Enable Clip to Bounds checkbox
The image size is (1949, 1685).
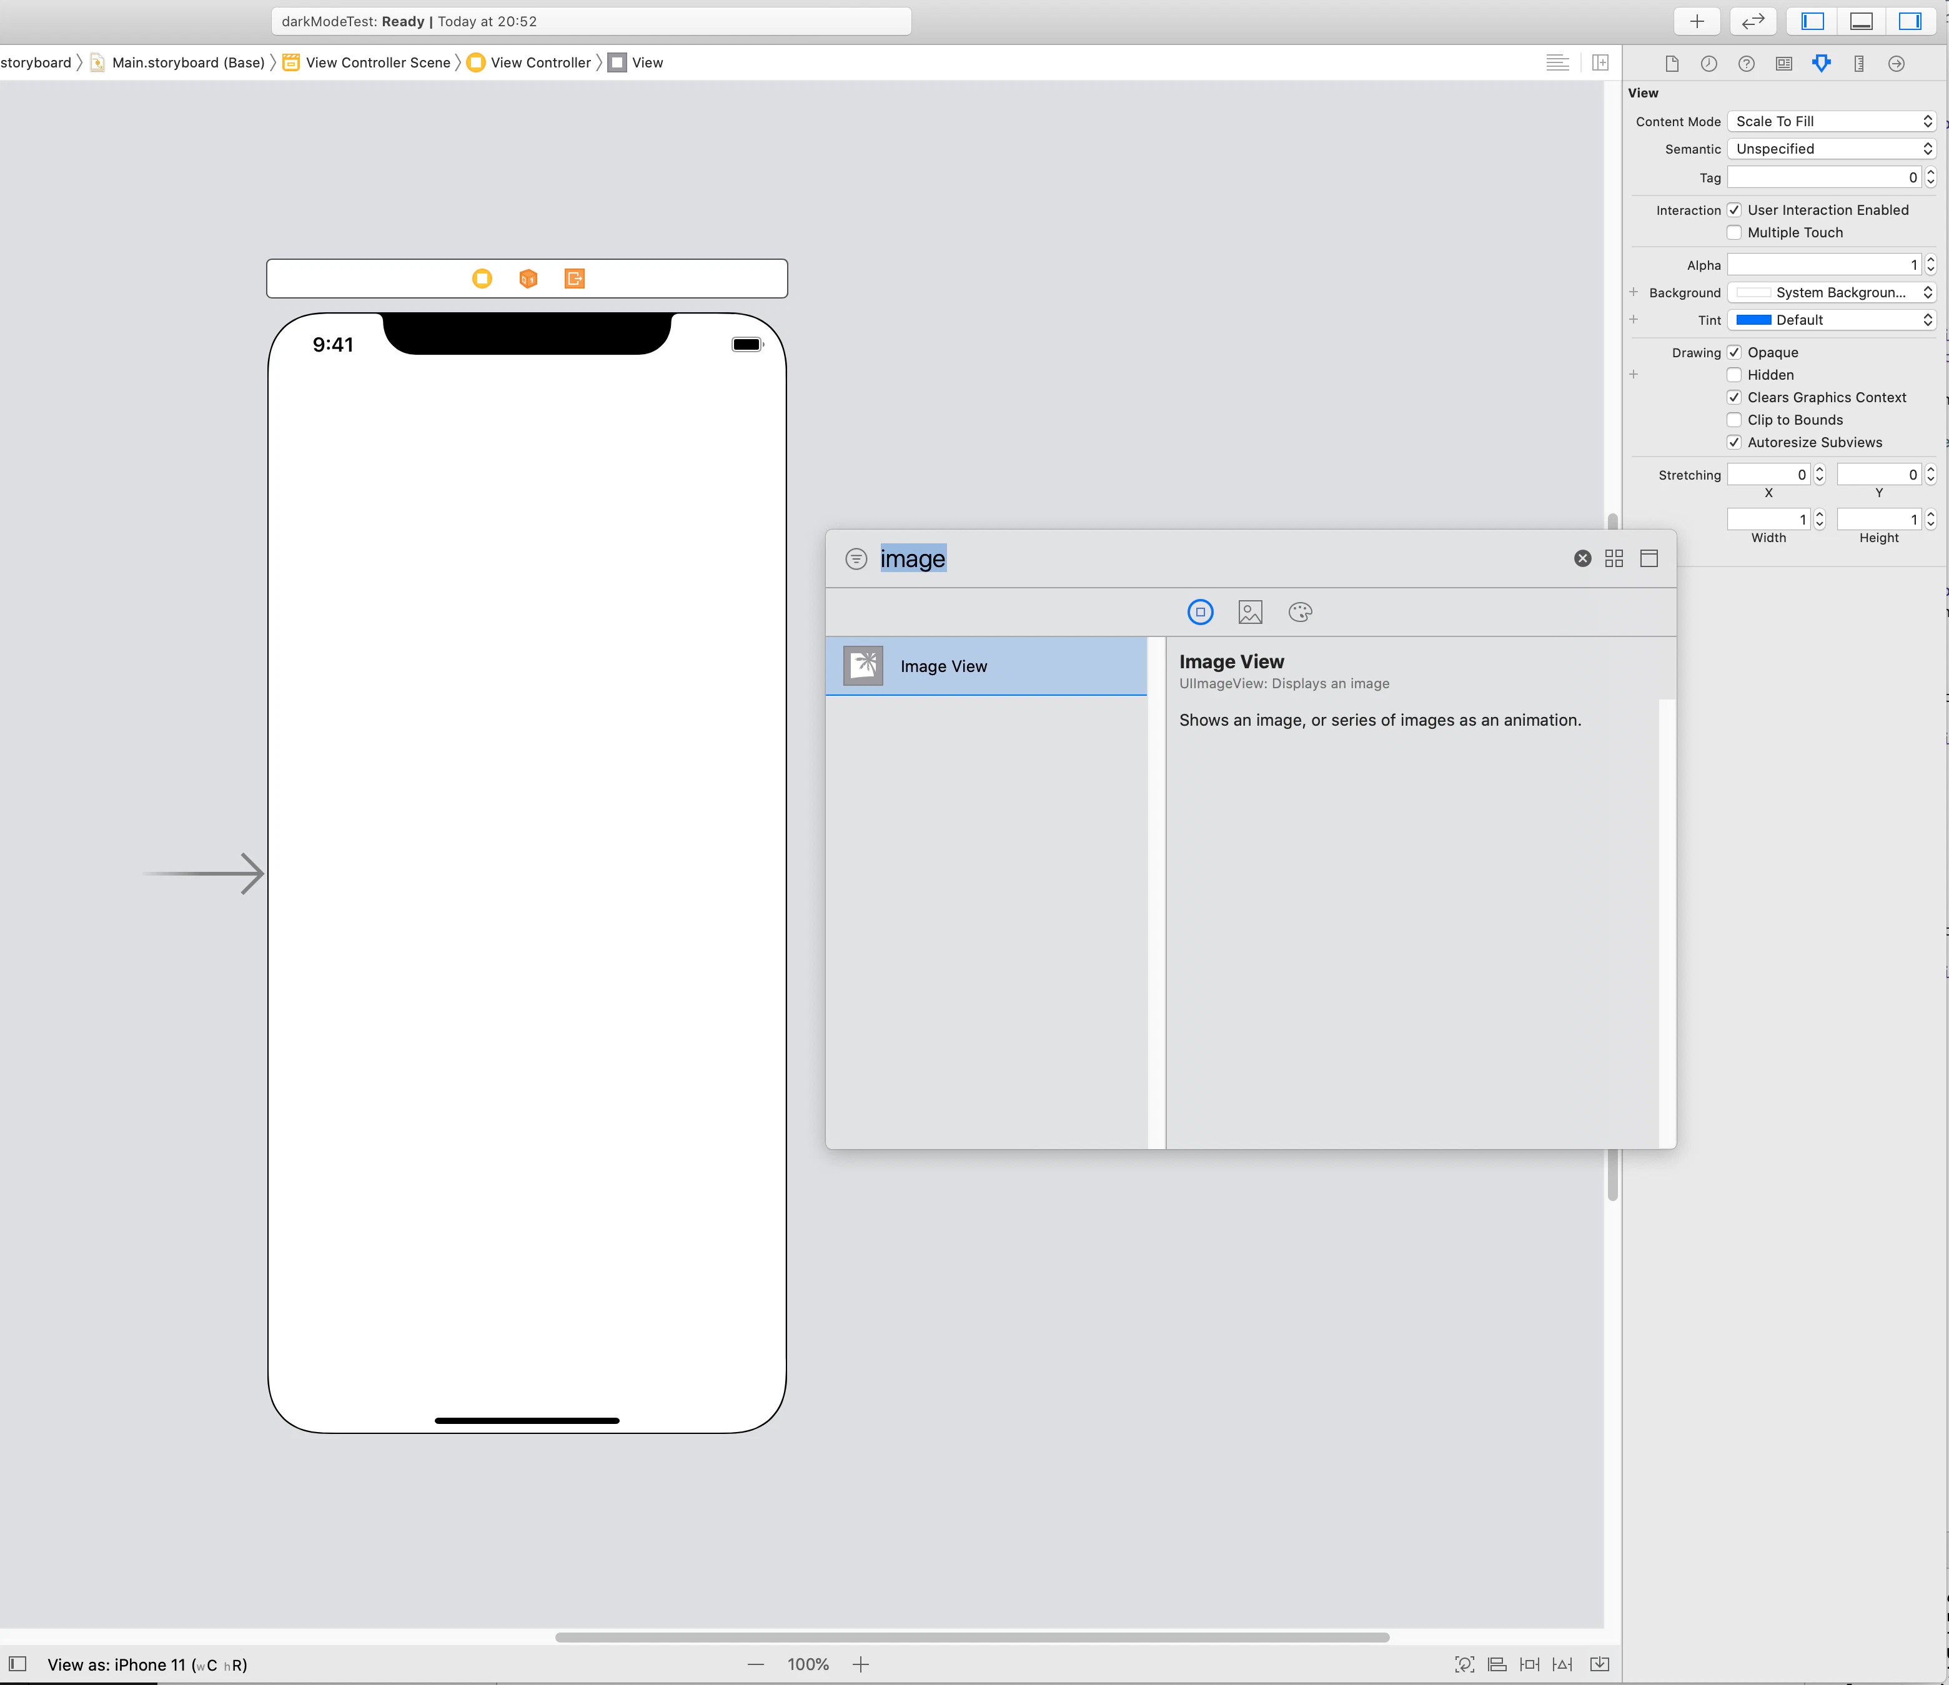[1735, 419]
